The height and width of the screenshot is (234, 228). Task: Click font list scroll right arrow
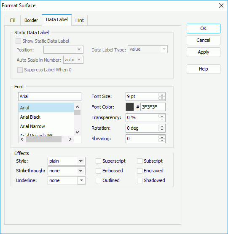[70, 139]
